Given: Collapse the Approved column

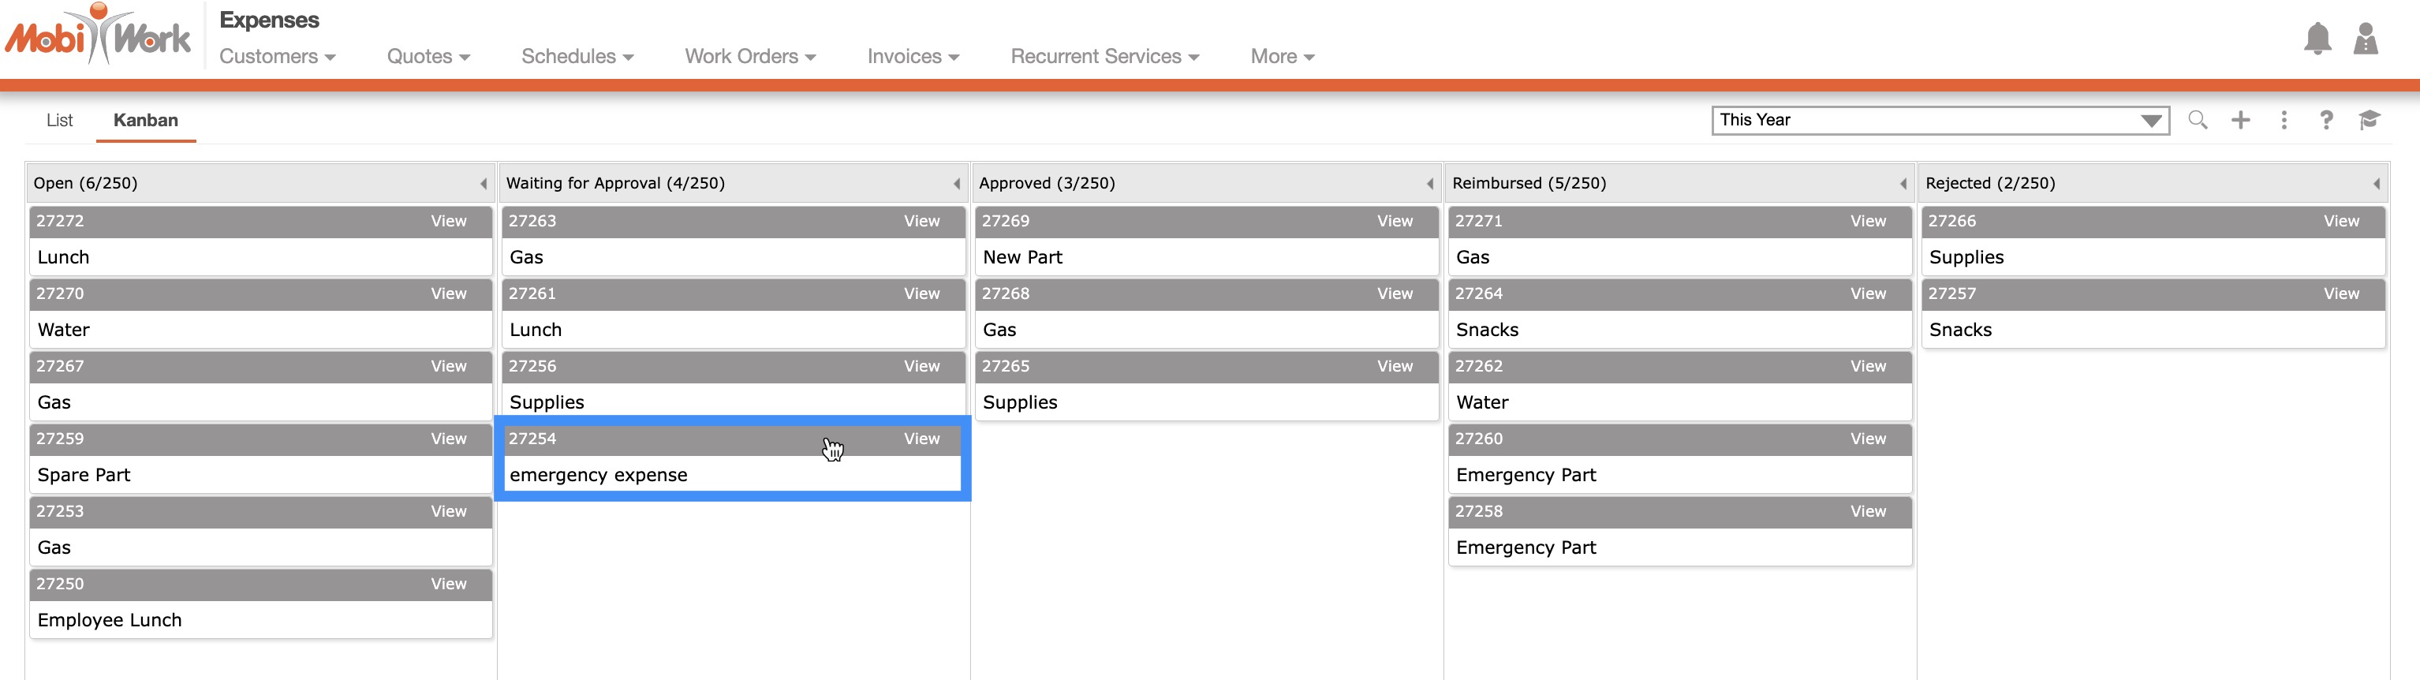Looking at the screenshot, I should [1429, 184].
